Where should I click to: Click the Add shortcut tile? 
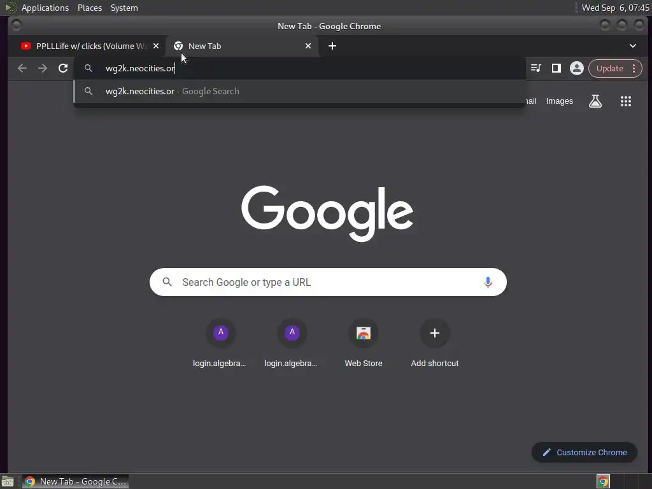pos(435,343)
